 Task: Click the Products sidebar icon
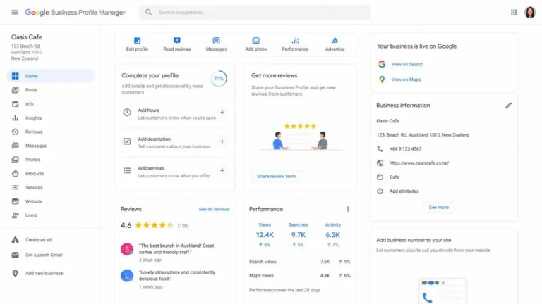tap(16, 173)
